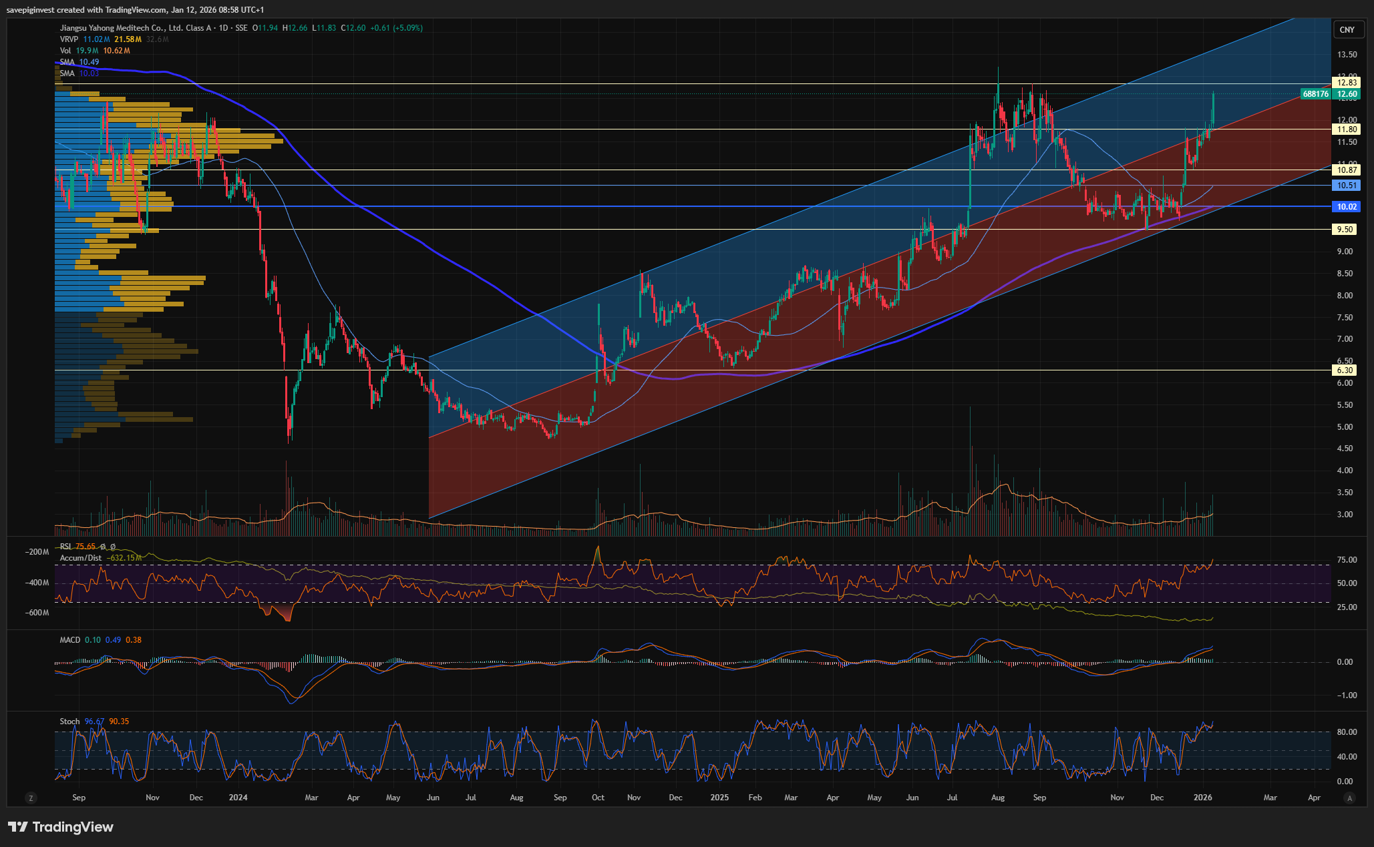The width and height of the screenshot is (1374, 847).
Task: Select the blue 10.02 price level label
Action: pyautogui.click(x=1347, y=207)
